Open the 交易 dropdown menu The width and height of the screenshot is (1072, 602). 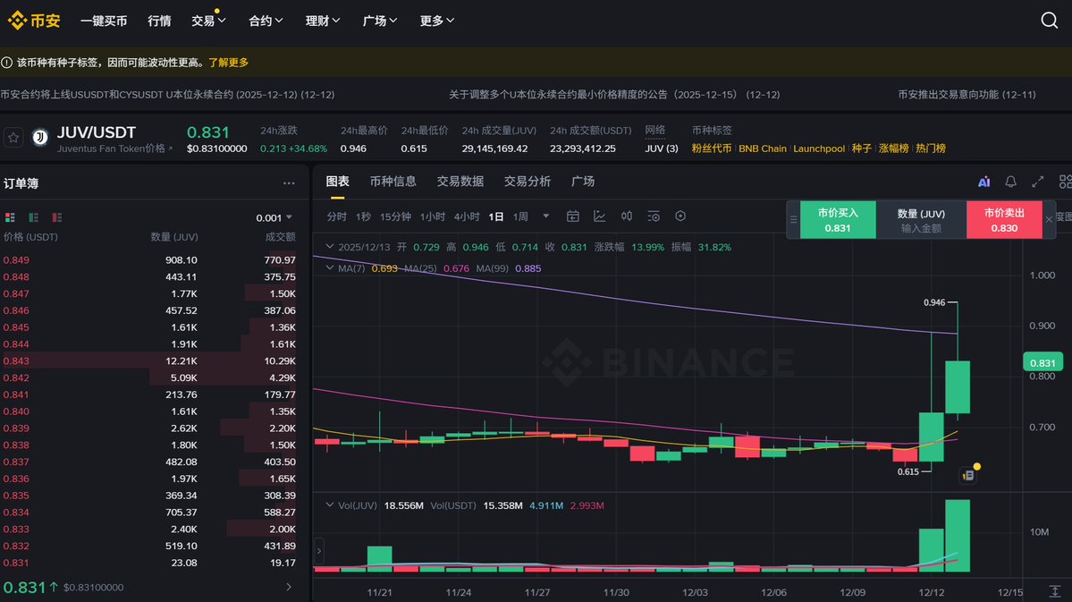coord(208,21)
